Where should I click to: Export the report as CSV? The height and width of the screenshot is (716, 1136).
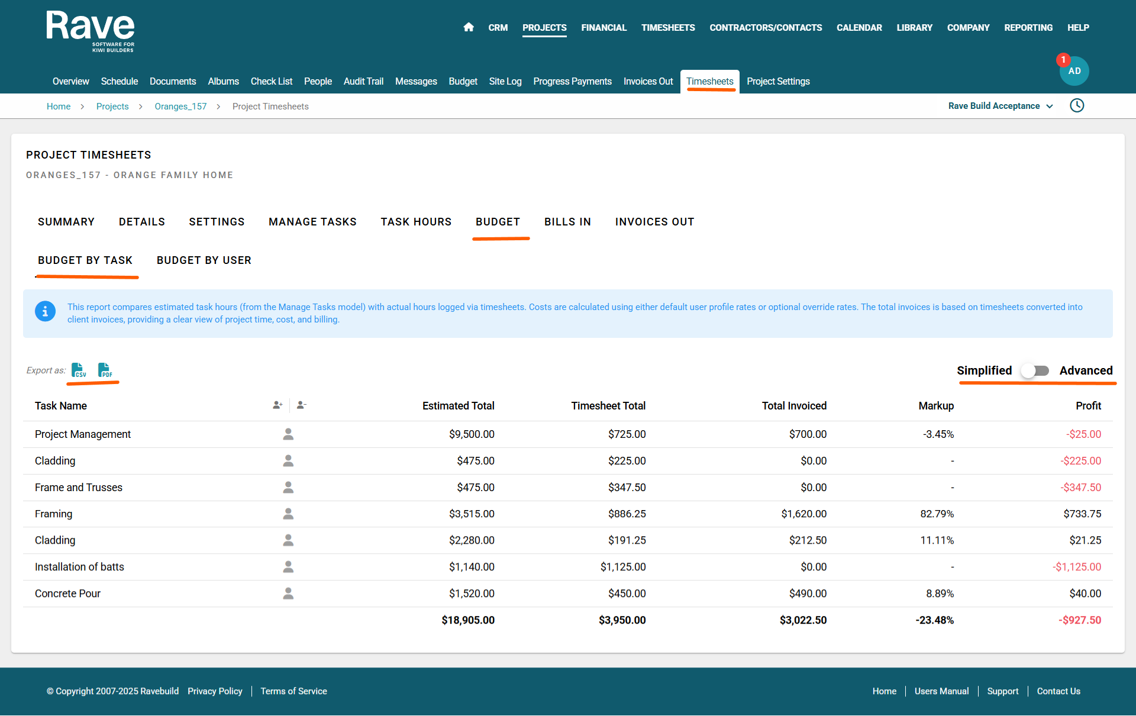[79, 370]
